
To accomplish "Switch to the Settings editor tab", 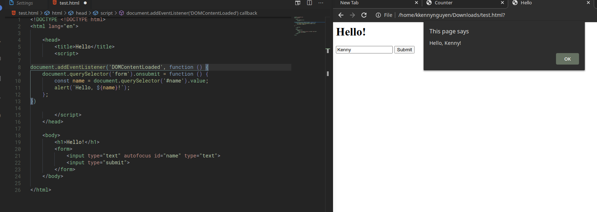I will pyautogui.click(x=24, y=3).
